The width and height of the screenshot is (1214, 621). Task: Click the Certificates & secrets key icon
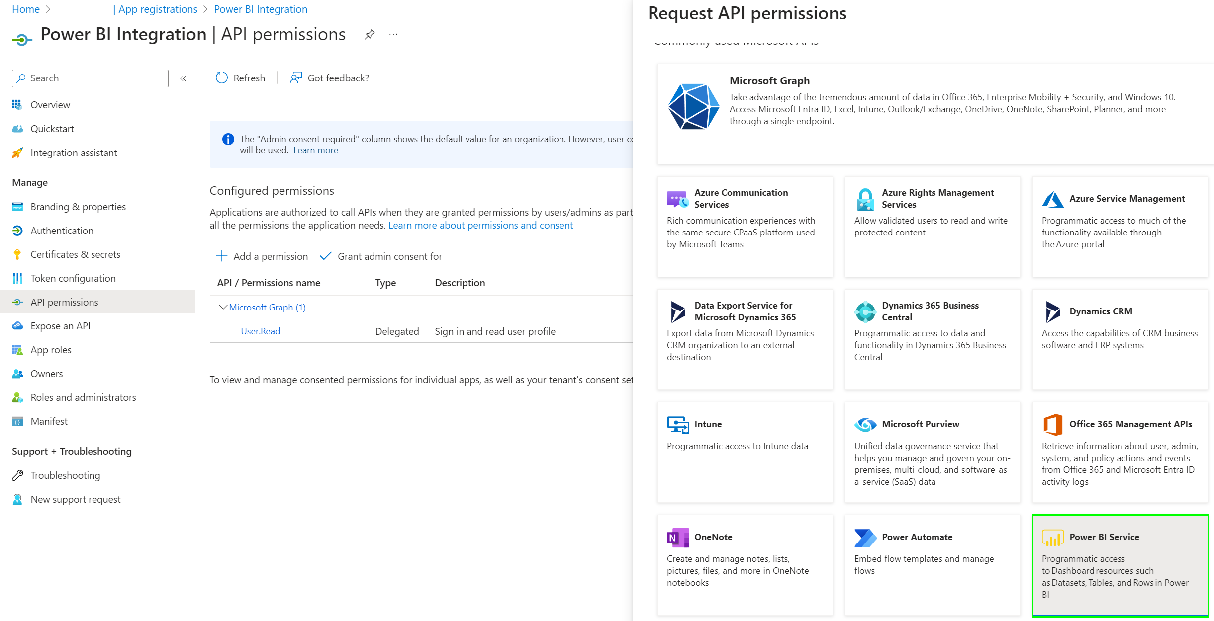pyautogui.click(x=17, y=254)
